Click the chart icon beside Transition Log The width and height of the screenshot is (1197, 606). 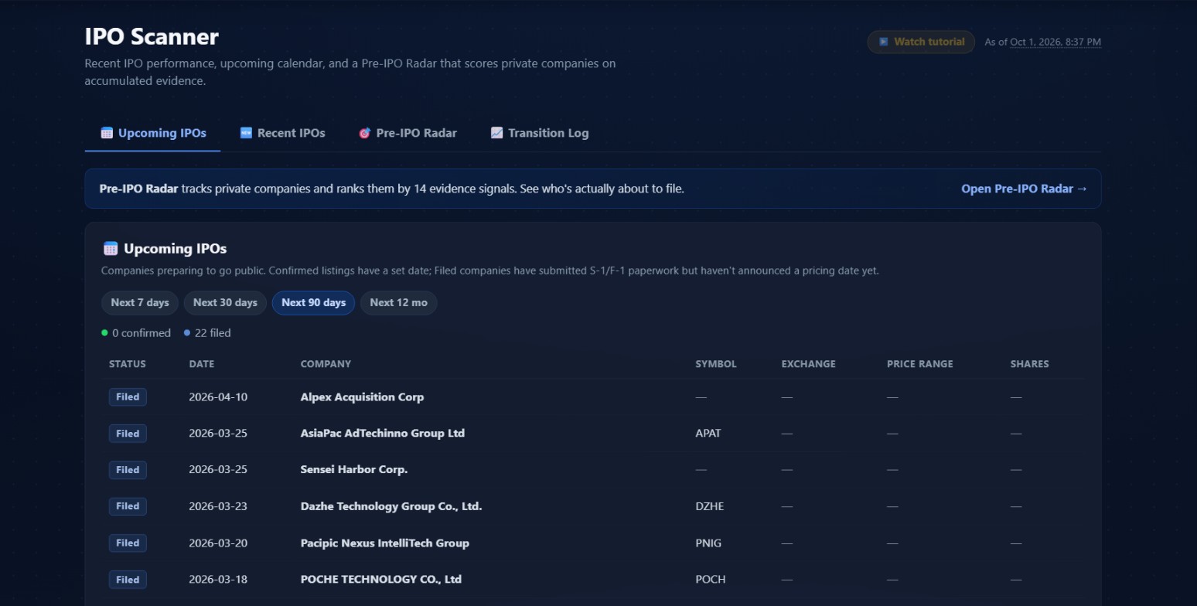click(x=496, y=133)
